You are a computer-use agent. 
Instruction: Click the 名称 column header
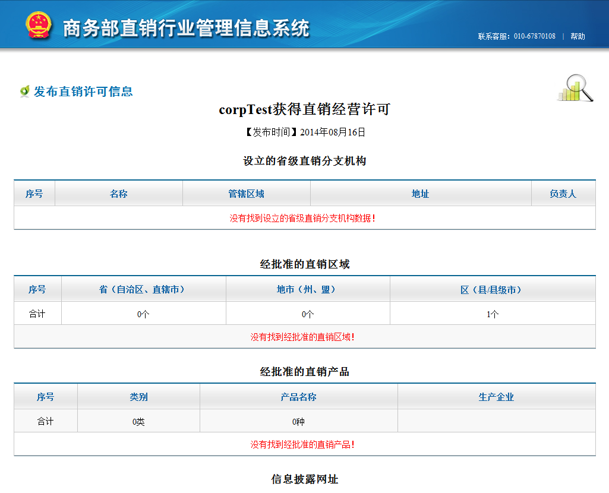coord(118,193)
